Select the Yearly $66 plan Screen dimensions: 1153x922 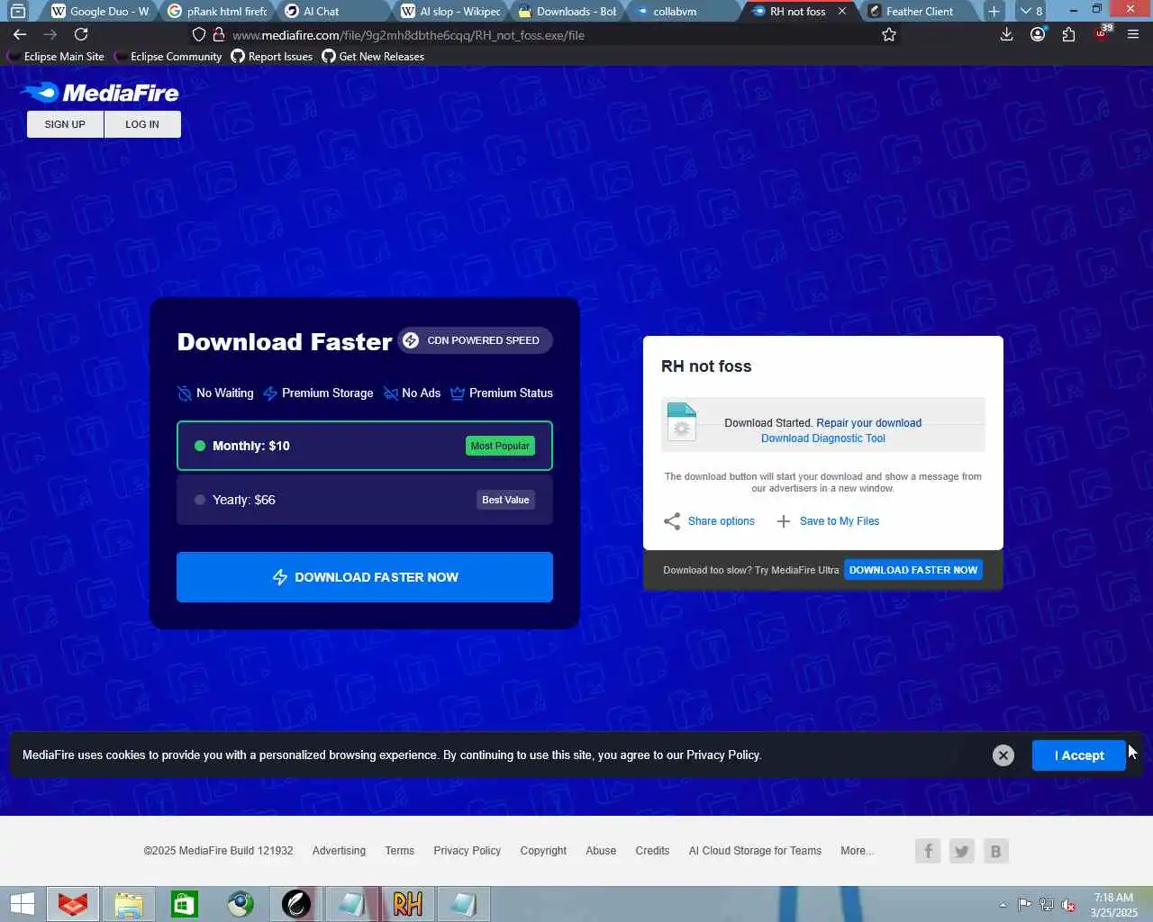tap(365, 500)
